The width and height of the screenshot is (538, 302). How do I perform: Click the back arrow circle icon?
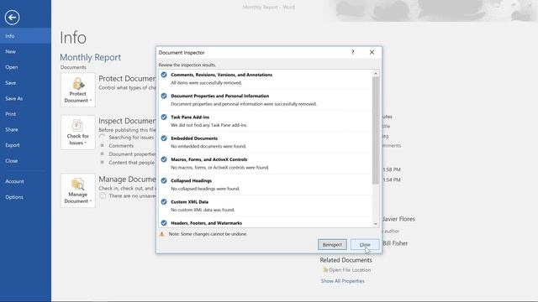click(x=12, y=17)
